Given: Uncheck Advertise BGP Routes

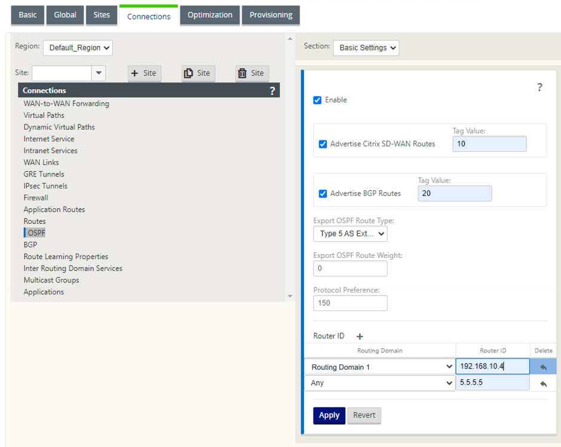Looking at the screenshot, I should 323,193.
